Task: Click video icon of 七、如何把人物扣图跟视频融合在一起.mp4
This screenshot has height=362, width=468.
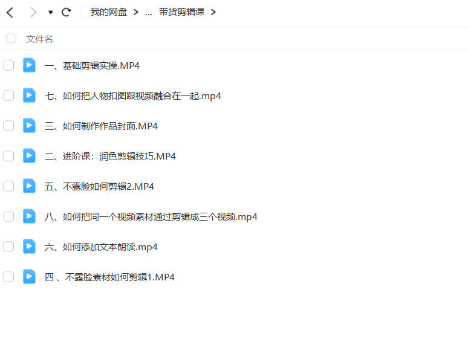Action: pos(29,95)
